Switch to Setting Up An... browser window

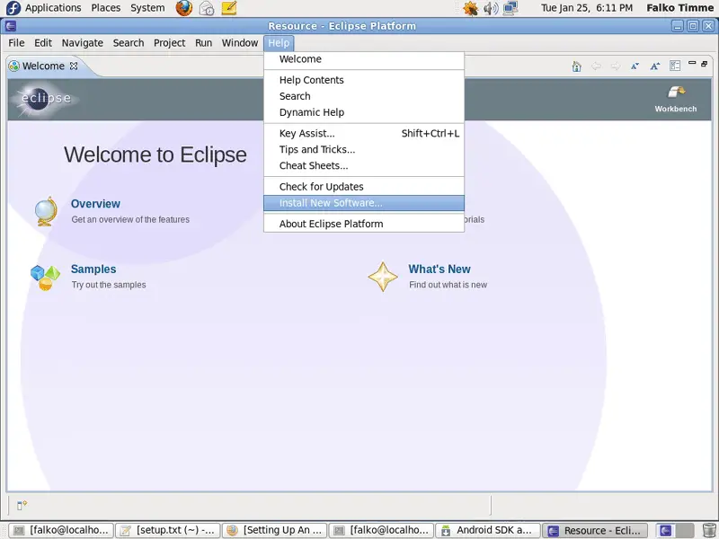275,530
